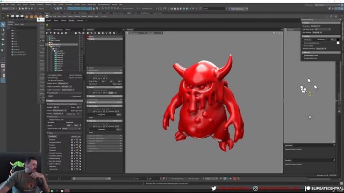344x193 pixels.
Task: Open the Format dropdown in Output section
Action: 59,110
